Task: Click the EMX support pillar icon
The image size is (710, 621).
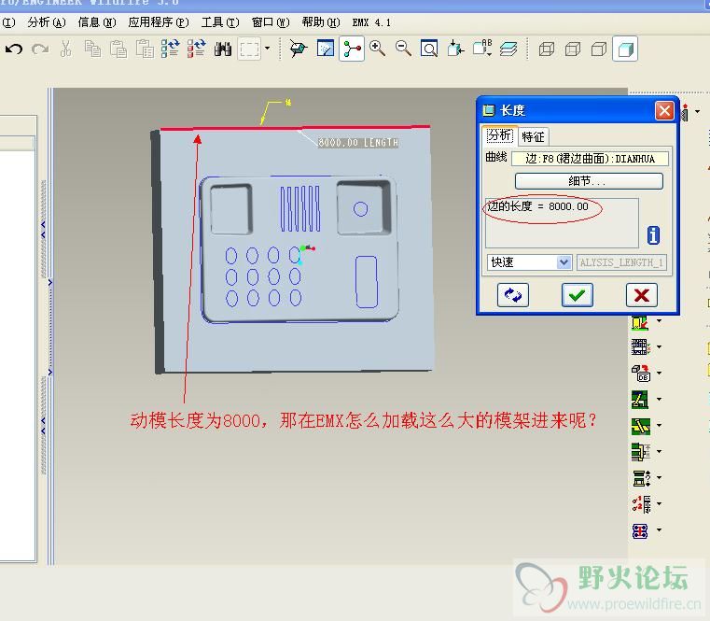Action: [641, 452]
